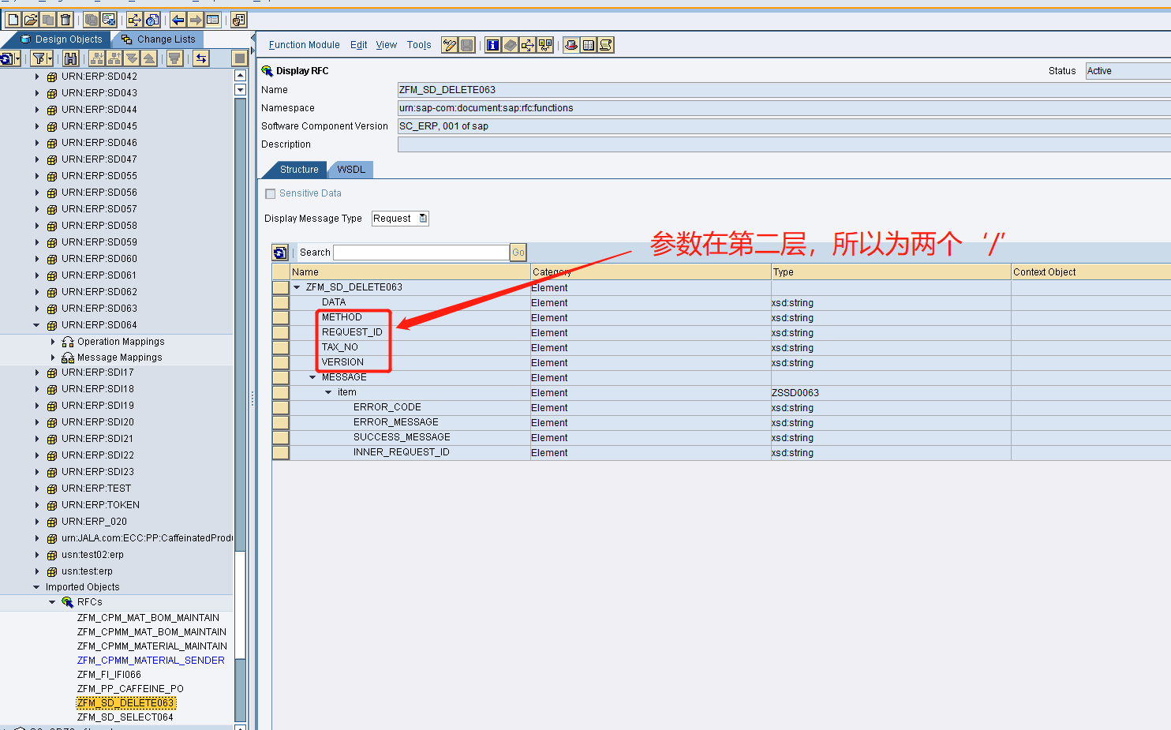Click the refresh icon beside the Search field
Screen dimensions: 1171x730
280,253
